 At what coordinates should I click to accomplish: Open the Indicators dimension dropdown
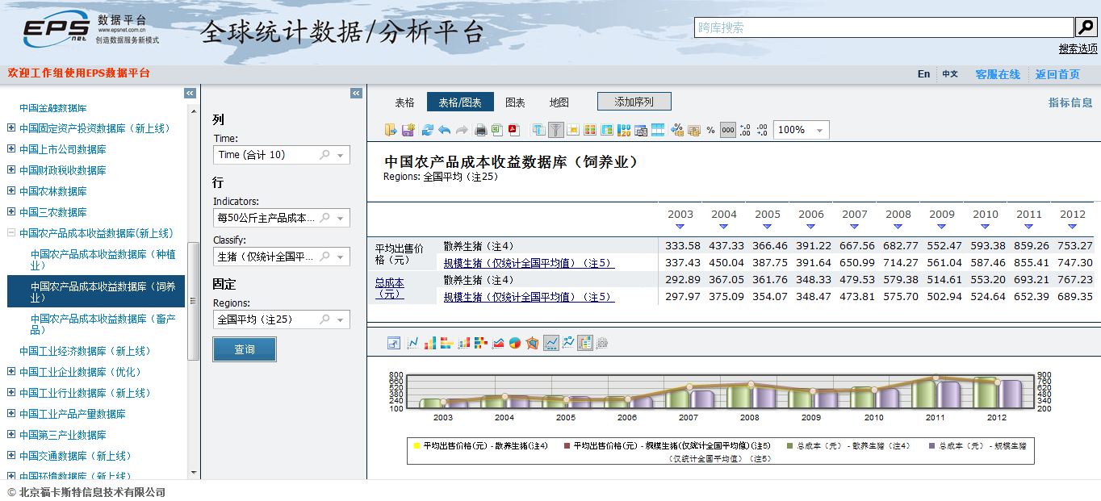tap(340, 218)
